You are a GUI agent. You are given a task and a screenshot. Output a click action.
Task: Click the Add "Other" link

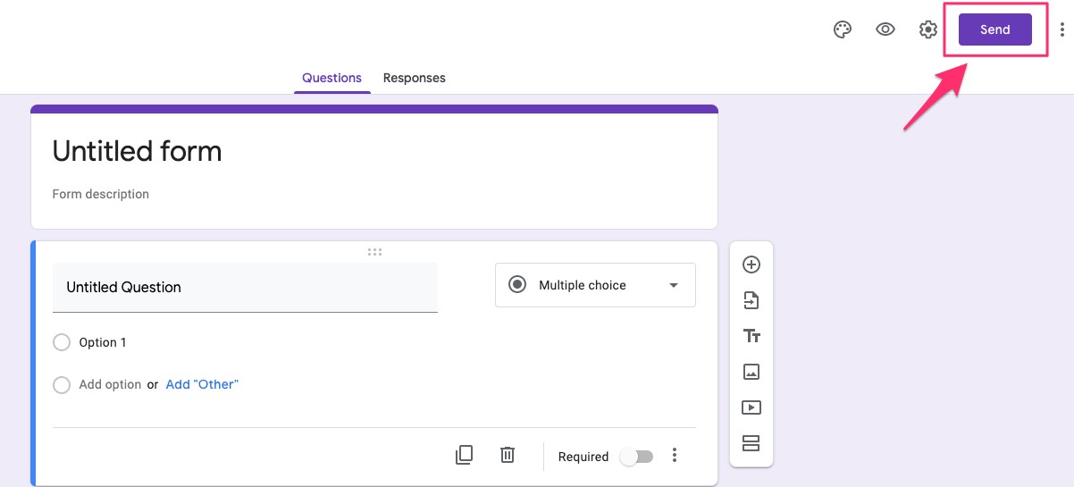(202, 384)
